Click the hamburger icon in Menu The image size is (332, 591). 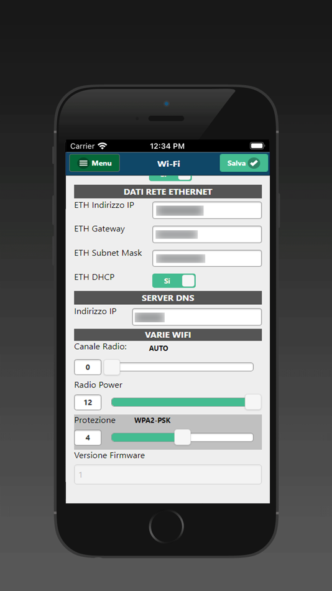84,163
